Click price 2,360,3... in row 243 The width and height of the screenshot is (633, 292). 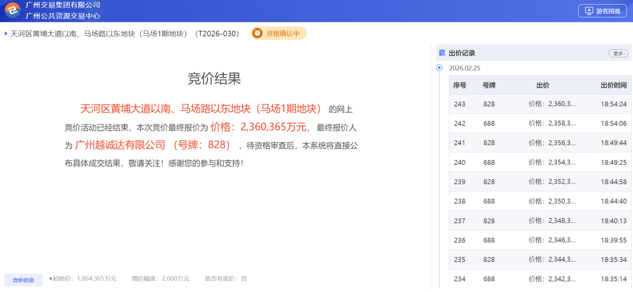pos(552,104)
